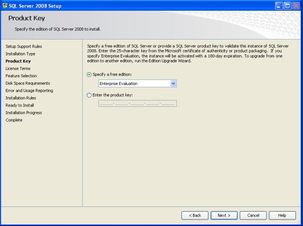Select the License Terms step
Image resolution: width=303 pixels, height=226 pixels.
18,68
